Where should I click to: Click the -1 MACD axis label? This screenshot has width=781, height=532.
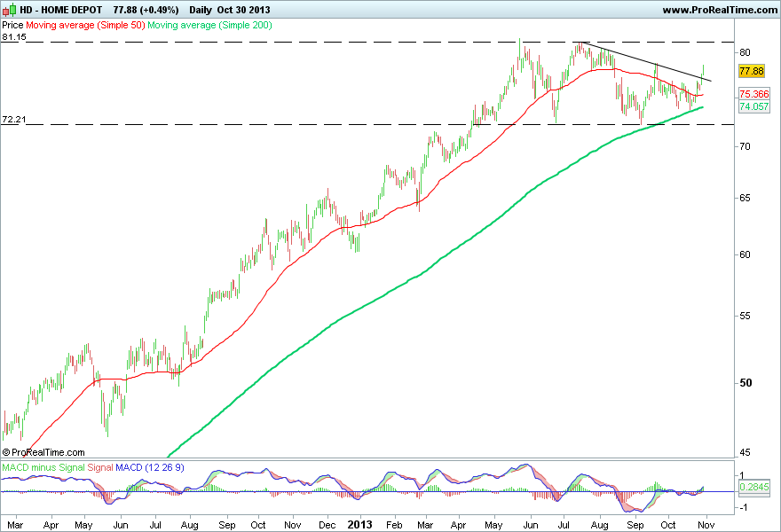point(744,507)
